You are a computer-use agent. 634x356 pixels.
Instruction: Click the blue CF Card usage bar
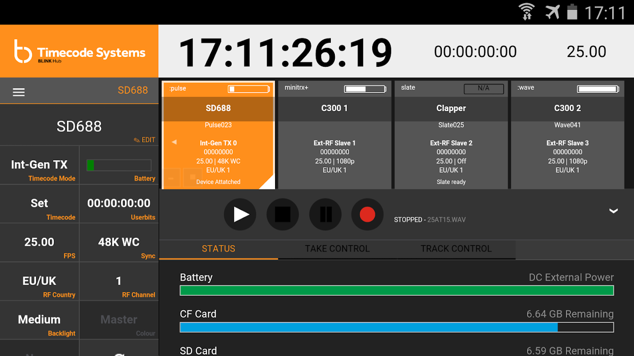coord(397,327)
